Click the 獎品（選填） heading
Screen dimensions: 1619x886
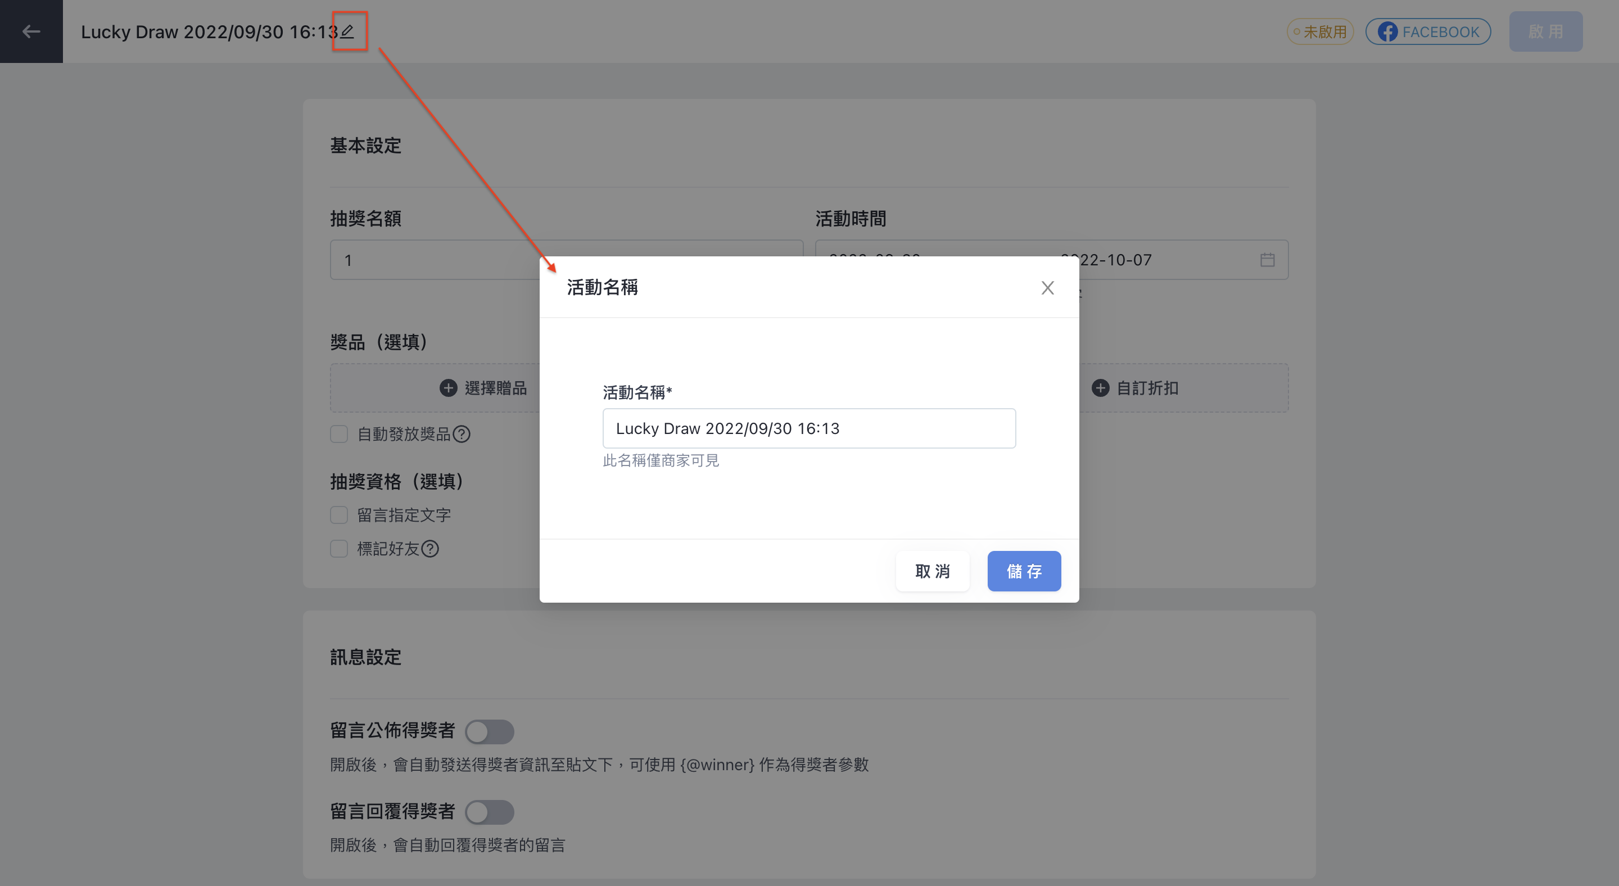click(x=378, y=342)
